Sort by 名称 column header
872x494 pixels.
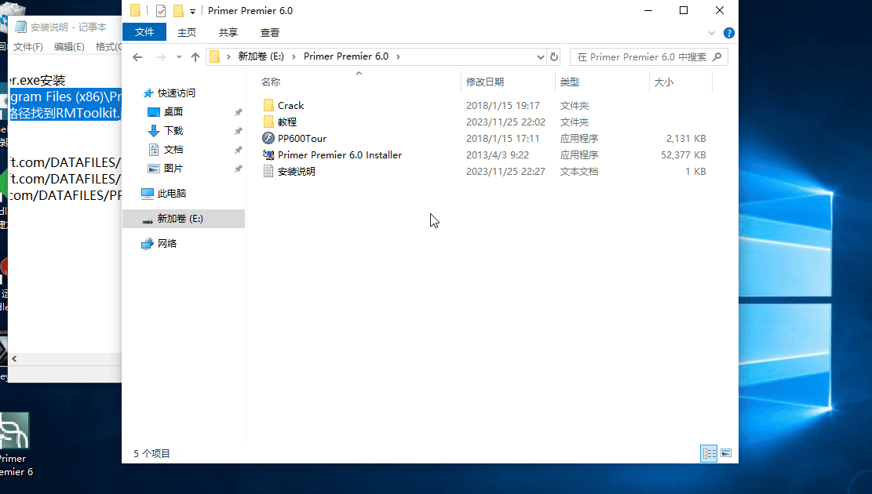click(271, 82)
